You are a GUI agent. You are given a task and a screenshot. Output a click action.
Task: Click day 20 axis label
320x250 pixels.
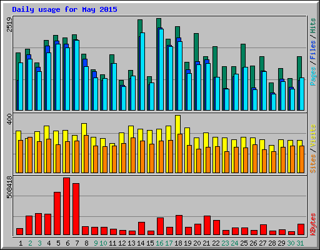point(197,243)
